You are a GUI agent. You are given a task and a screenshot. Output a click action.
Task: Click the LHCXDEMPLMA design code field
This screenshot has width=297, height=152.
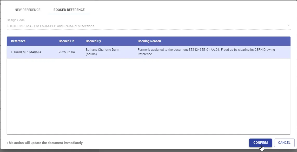point(149,26)
